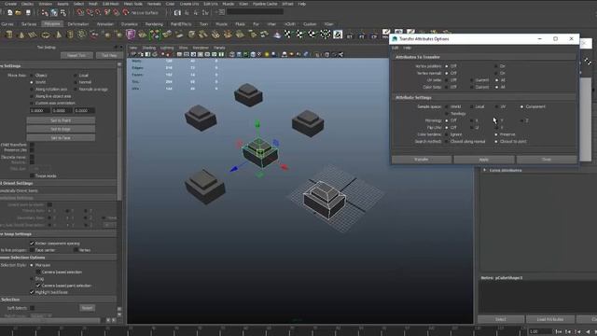Click the purple cup-shaped shelf icon
The image size is (597, 336).
131,35
